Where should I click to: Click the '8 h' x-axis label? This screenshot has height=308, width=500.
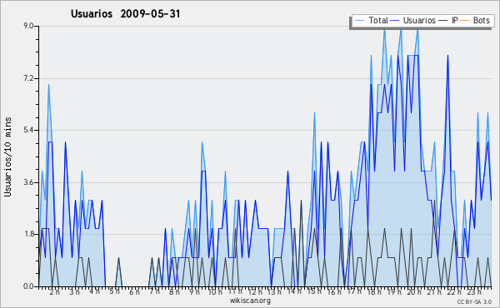(174, 291)
